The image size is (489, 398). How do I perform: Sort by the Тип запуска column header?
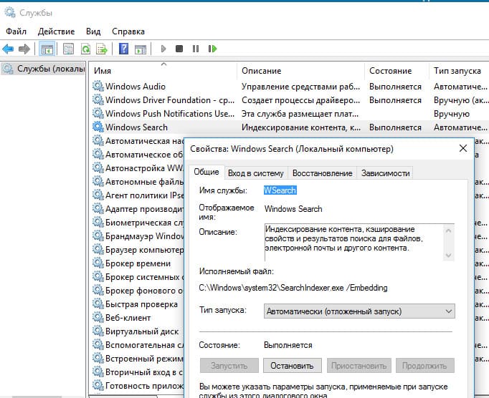(x=457, y=71)
